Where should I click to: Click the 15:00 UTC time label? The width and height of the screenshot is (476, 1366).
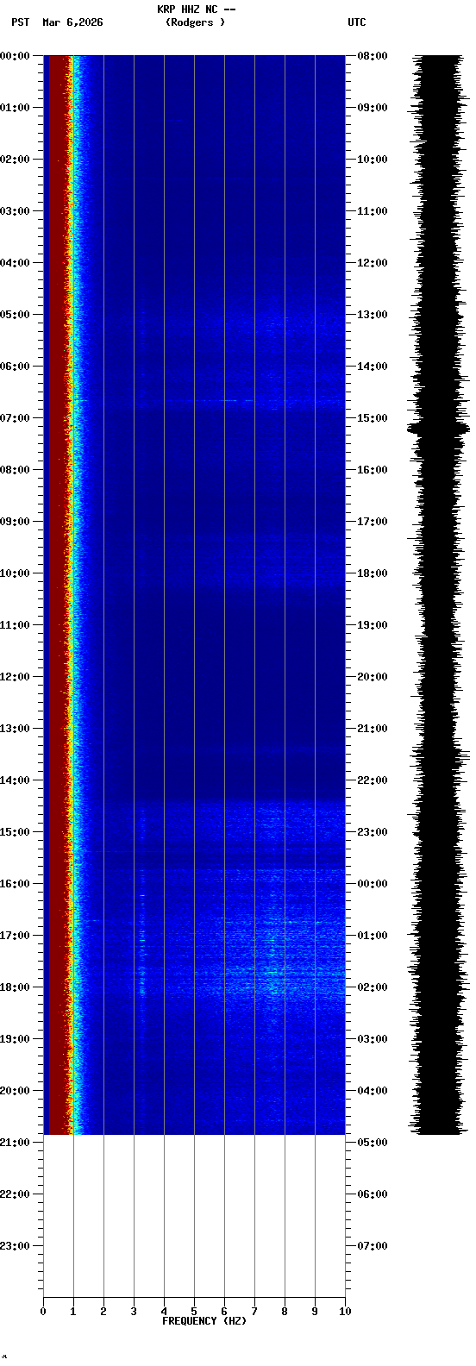click(x=373, y=418)
